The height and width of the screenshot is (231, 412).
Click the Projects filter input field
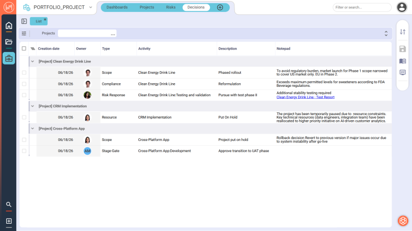[x=87, y=33]
